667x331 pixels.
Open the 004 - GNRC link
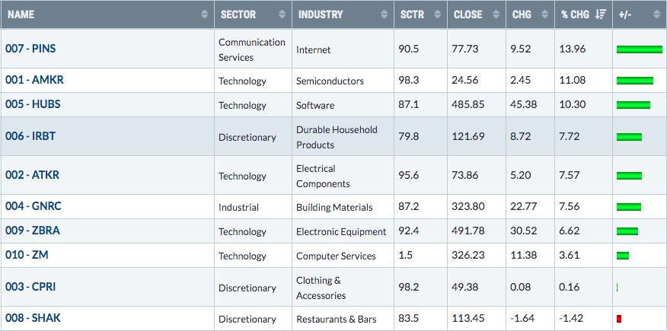(34, 206)
